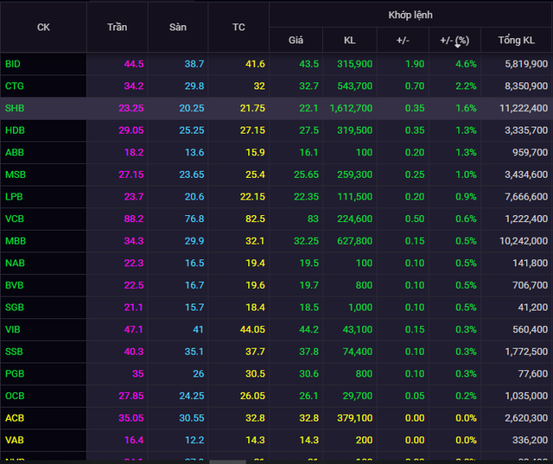
Task: Click the BID matched price 43.5
Action: (x=308, y=64)
